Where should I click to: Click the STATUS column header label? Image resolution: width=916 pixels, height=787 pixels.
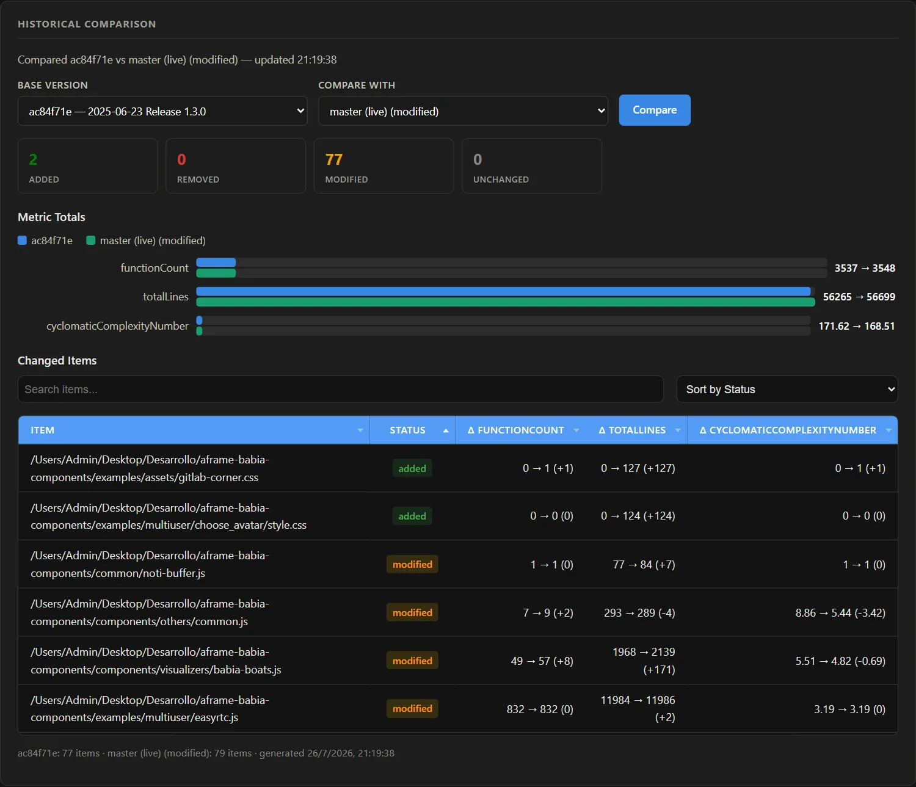coord(407,430)
